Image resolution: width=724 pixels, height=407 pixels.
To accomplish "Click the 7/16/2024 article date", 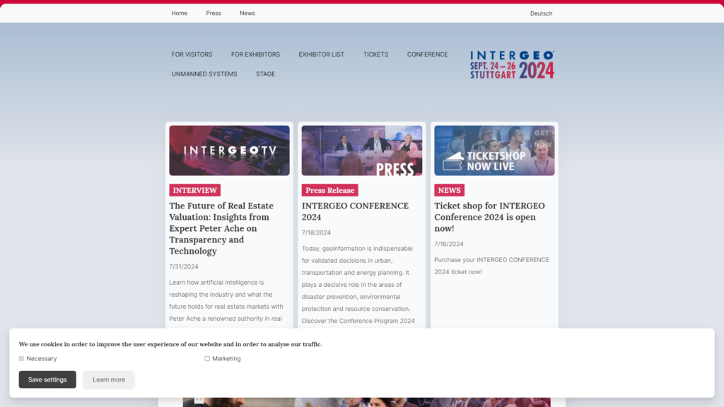I will pos(449,244).
